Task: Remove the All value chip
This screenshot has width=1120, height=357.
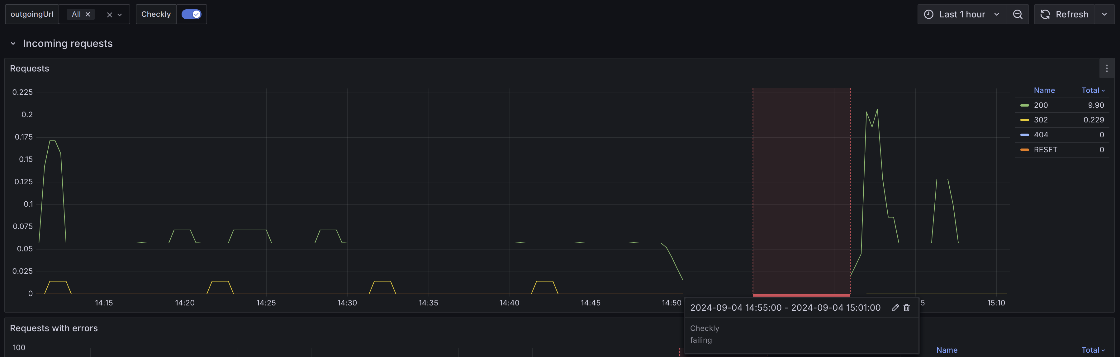Action: point(88,14)
